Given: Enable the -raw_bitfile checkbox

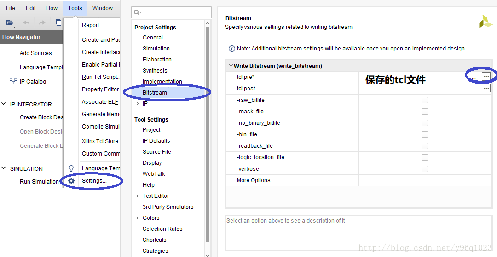Looking at the screenshot, I should click(425, 100).
